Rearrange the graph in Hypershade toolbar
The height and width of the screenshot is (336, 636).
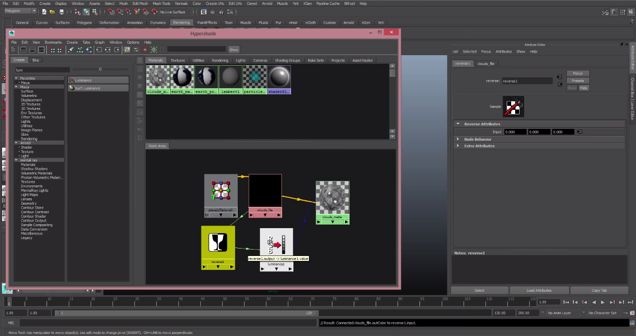coord(80,49)
